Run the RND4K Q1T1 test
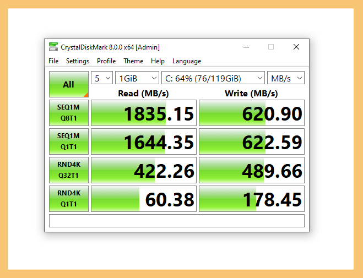This screenshot has height=278, width=363. (69, 199)
